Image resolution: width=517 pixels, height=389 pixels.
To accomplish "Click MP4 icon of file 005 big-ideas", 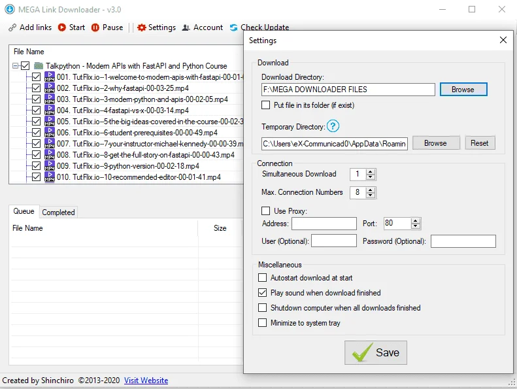I will click(x=50, y=122).
